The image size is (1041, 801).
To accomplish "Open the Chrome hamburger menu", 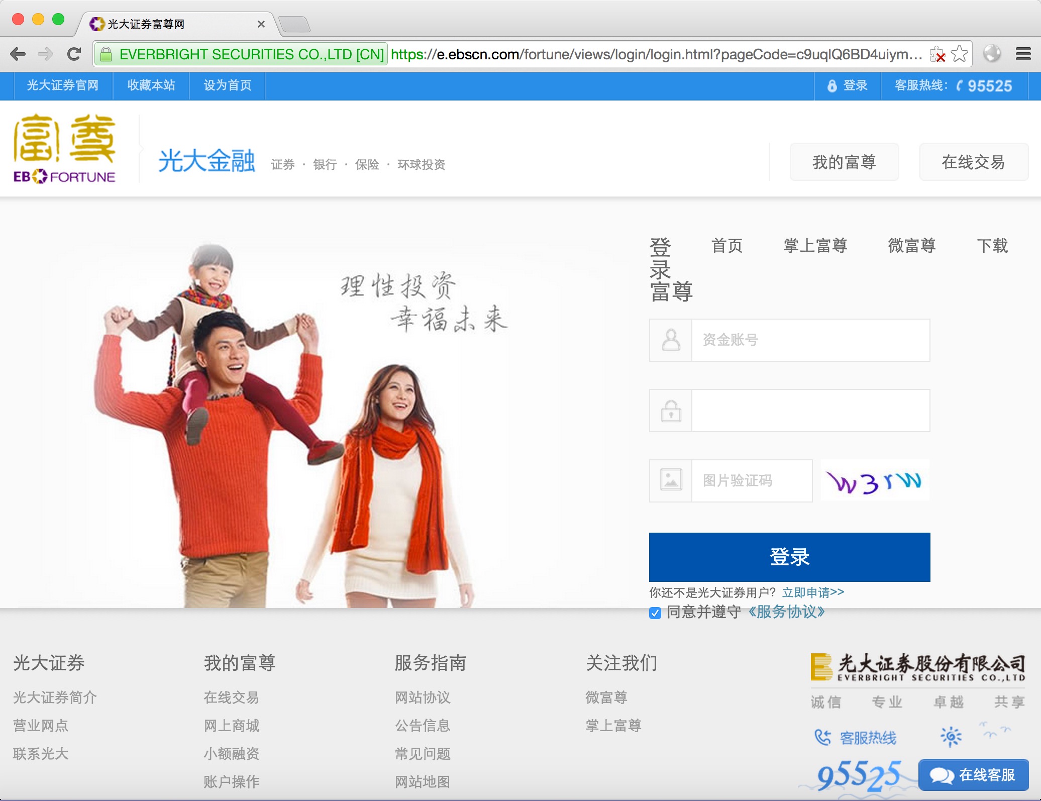I will (1023, 54).
